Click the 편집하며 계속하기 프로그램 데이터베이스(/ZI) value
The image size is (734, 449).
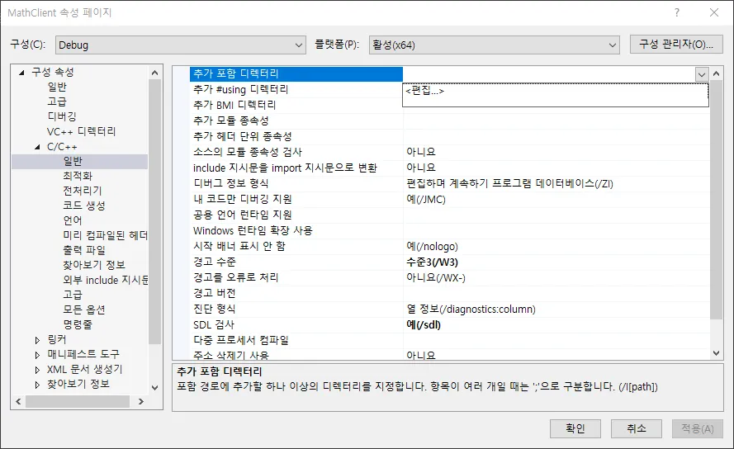click(x=509, y=183)
